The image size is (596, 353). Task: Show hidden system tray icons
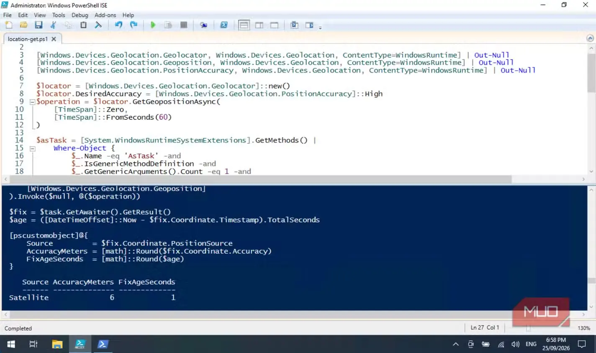pos(456,344)
